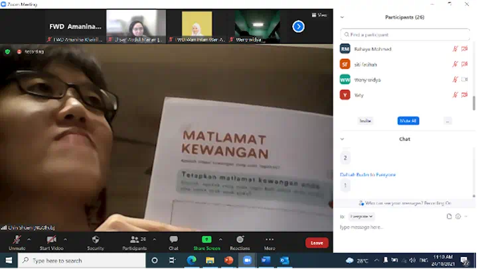Start Video from the meeting toolbar
The height and width of the screenshot is (269, 478).
point(52,243)
